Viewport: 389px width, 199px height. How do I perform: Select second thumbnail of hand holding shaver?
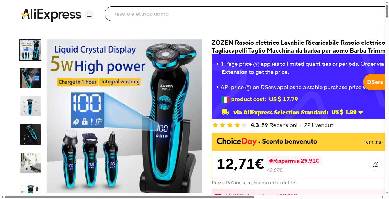[x=30, y=78]
